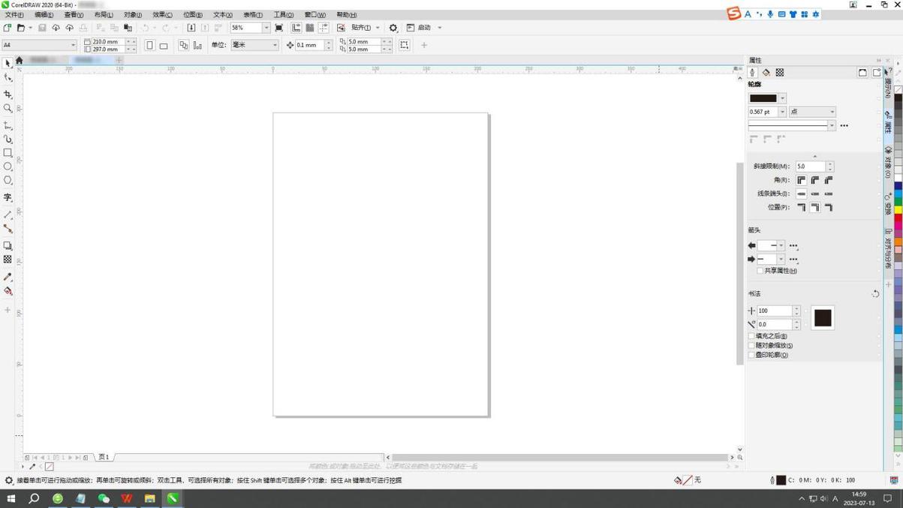Open the units 毫米 dropdown
This screenshot has width=903, height=508.
tap(275, 45)
